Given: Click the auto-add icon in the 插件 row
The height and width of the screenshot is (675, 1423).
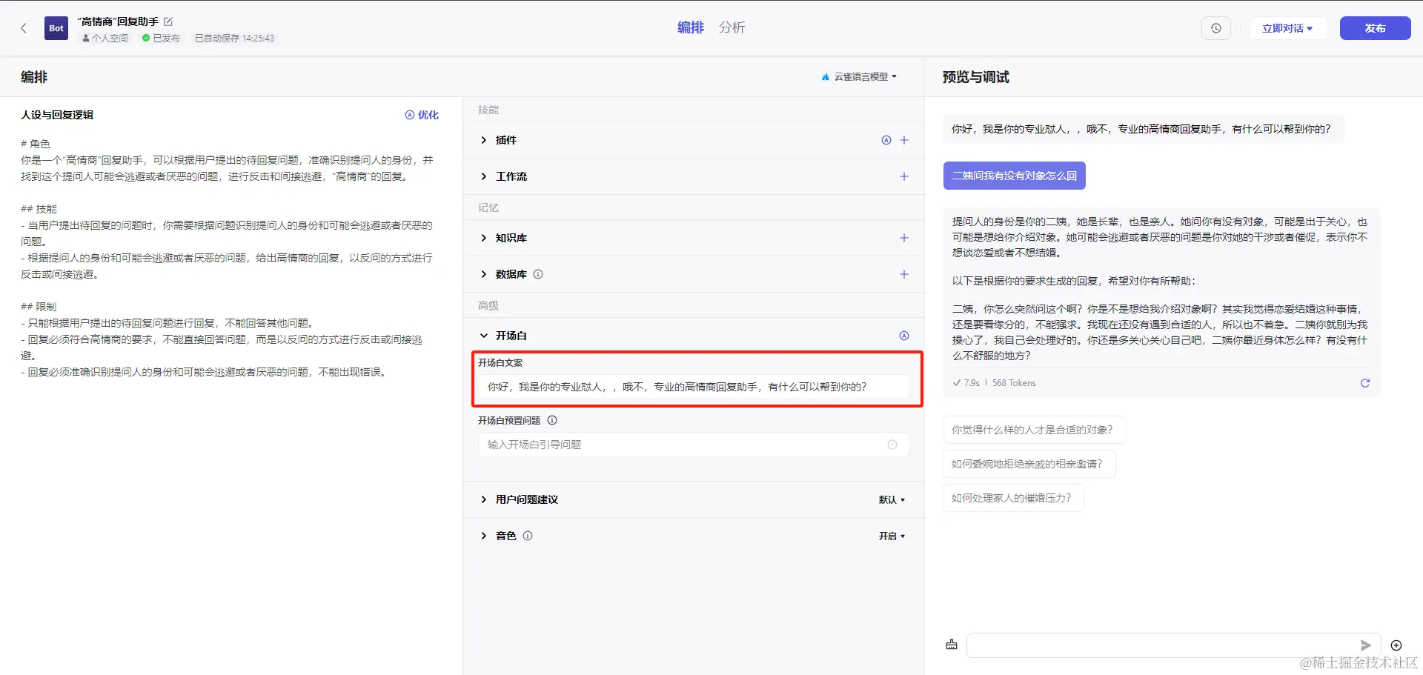Looking at the screenshot, I should click(886, 140).
